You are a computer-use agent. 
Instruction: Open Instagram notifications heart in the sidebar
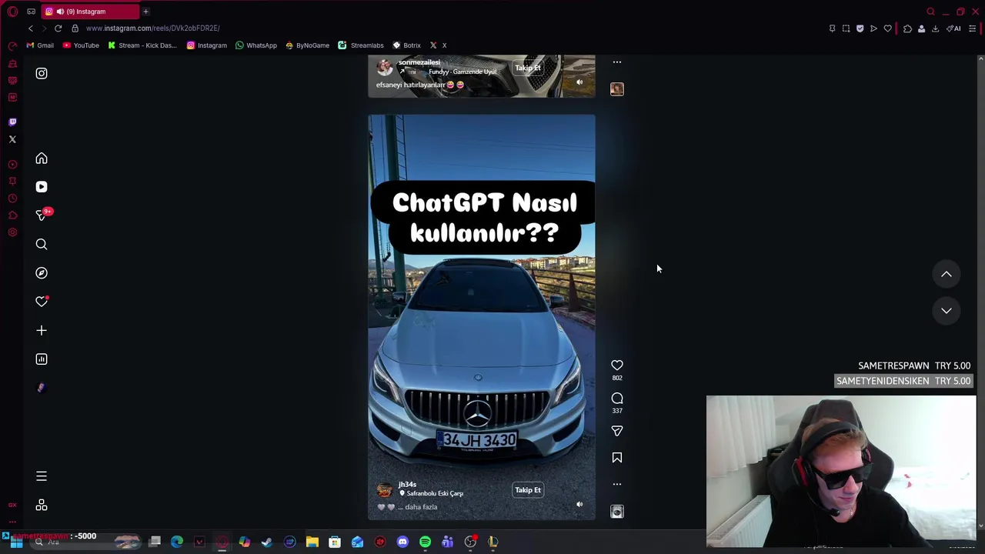tap(42, 302)
